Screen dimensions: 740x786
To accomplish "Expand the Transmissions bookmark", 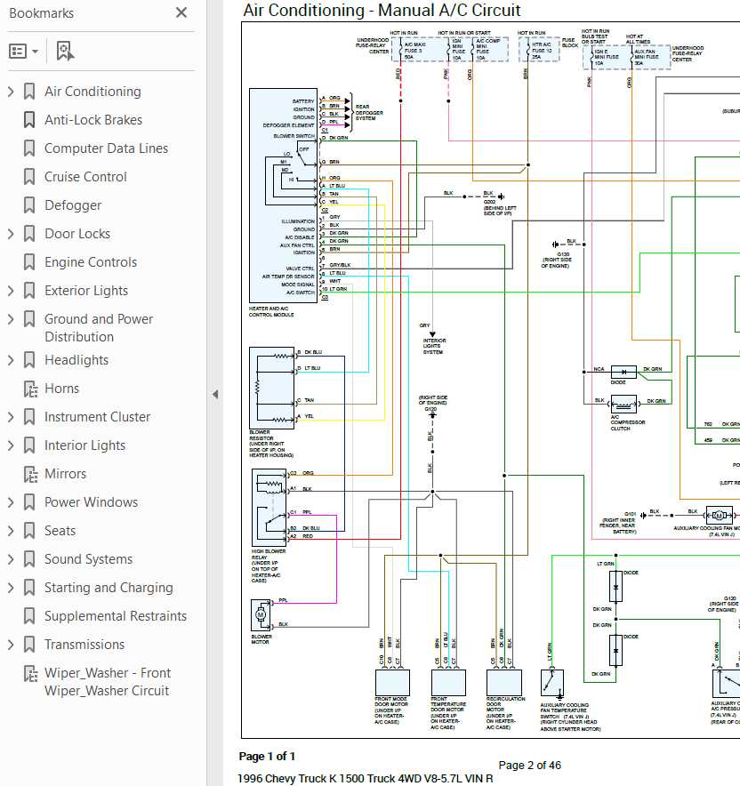I will pyautogui.click(x=11, y=644).
